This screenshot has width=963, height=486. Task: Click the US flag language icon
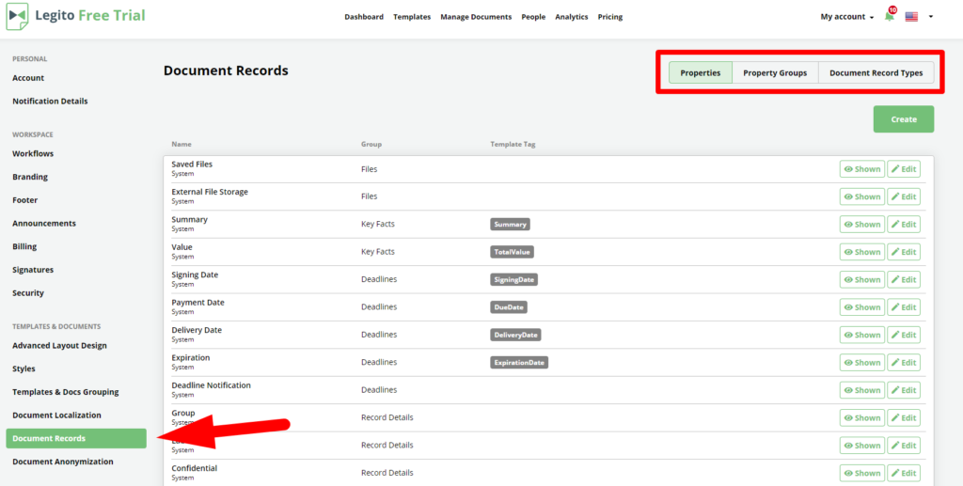(911, 17)
